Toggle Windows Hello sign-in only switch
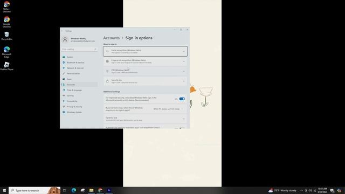Viewport: 345px width, 194px height. point(182,99)
